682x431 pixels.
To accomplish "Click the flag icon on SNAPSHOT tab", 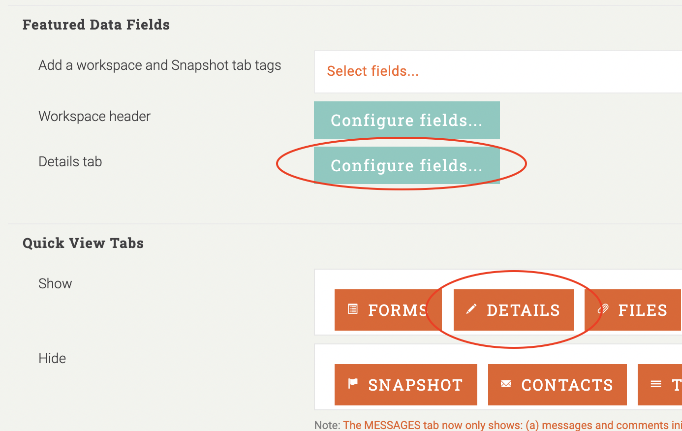I will click(x=353, y=384).
